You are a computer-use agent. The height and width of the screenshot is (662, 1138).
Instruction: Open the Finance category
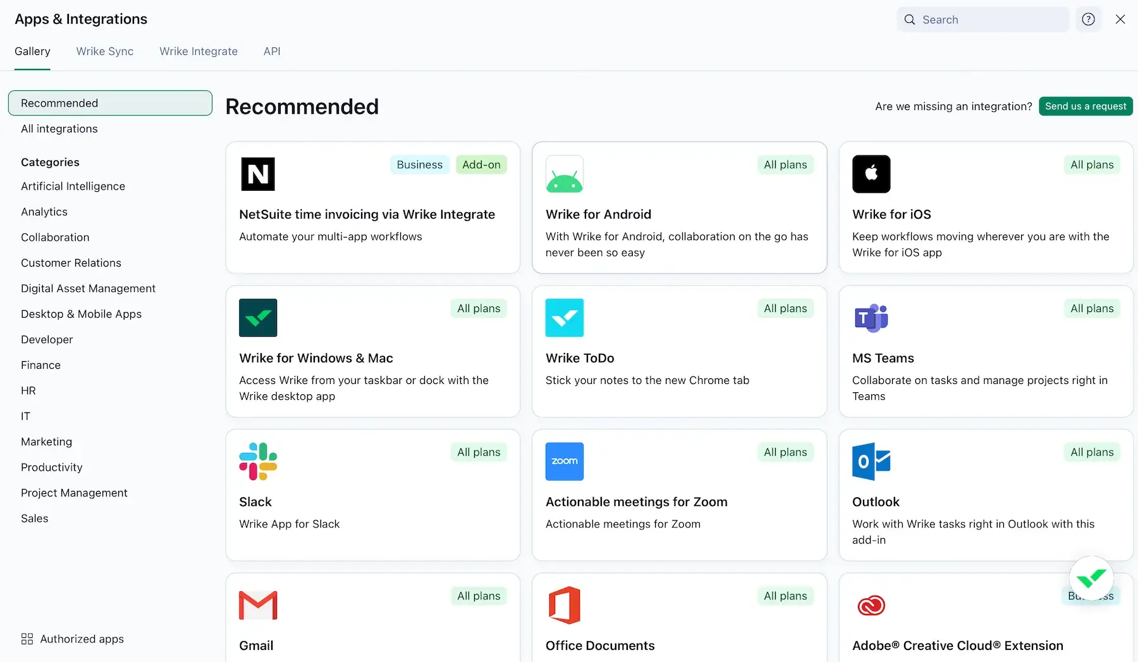coord(40,365)
